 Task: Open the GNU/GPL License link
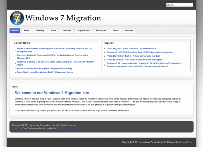[66, 128]
